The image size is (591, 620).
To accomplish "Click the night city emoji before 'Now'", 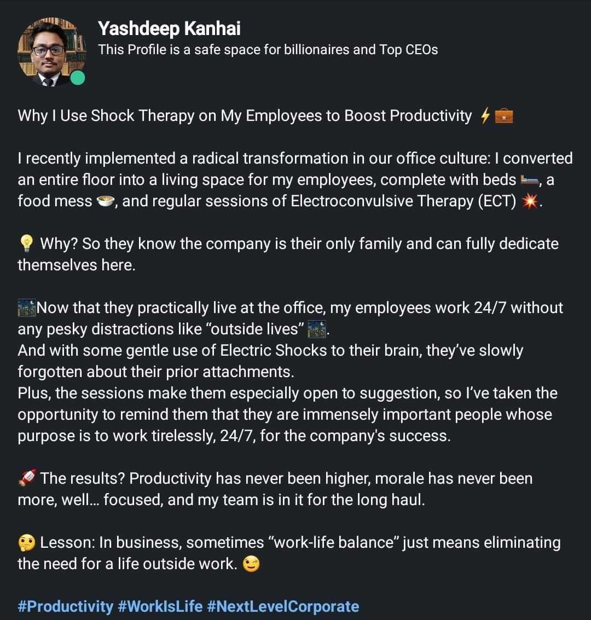I will (27, 308).
